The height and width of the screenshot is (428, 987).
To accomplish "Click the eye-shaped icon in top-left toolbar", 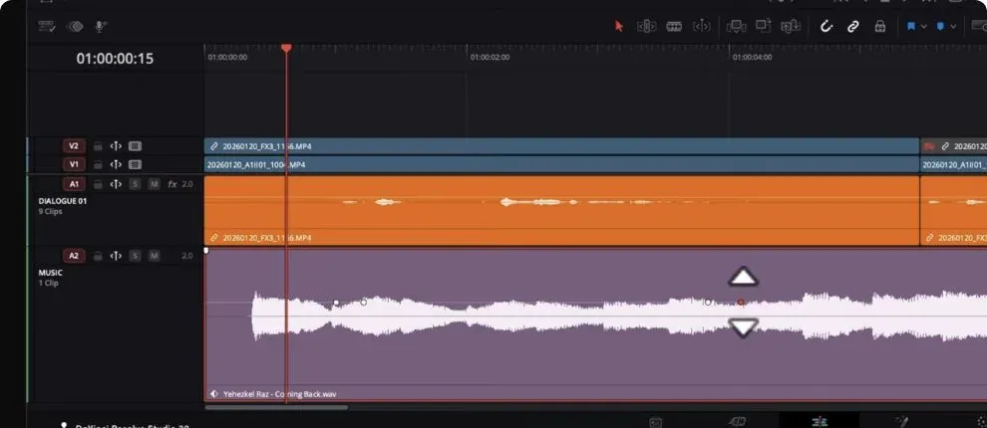I will point(75,26).
